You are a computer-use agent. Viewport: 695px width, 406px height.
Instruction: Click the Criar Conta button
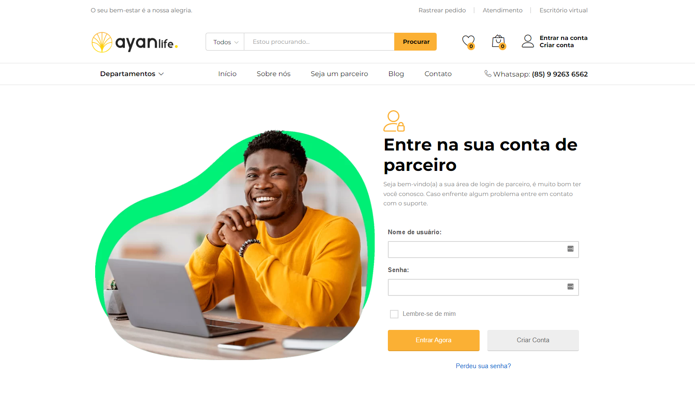pyautogui.click(x=533, y=341)
